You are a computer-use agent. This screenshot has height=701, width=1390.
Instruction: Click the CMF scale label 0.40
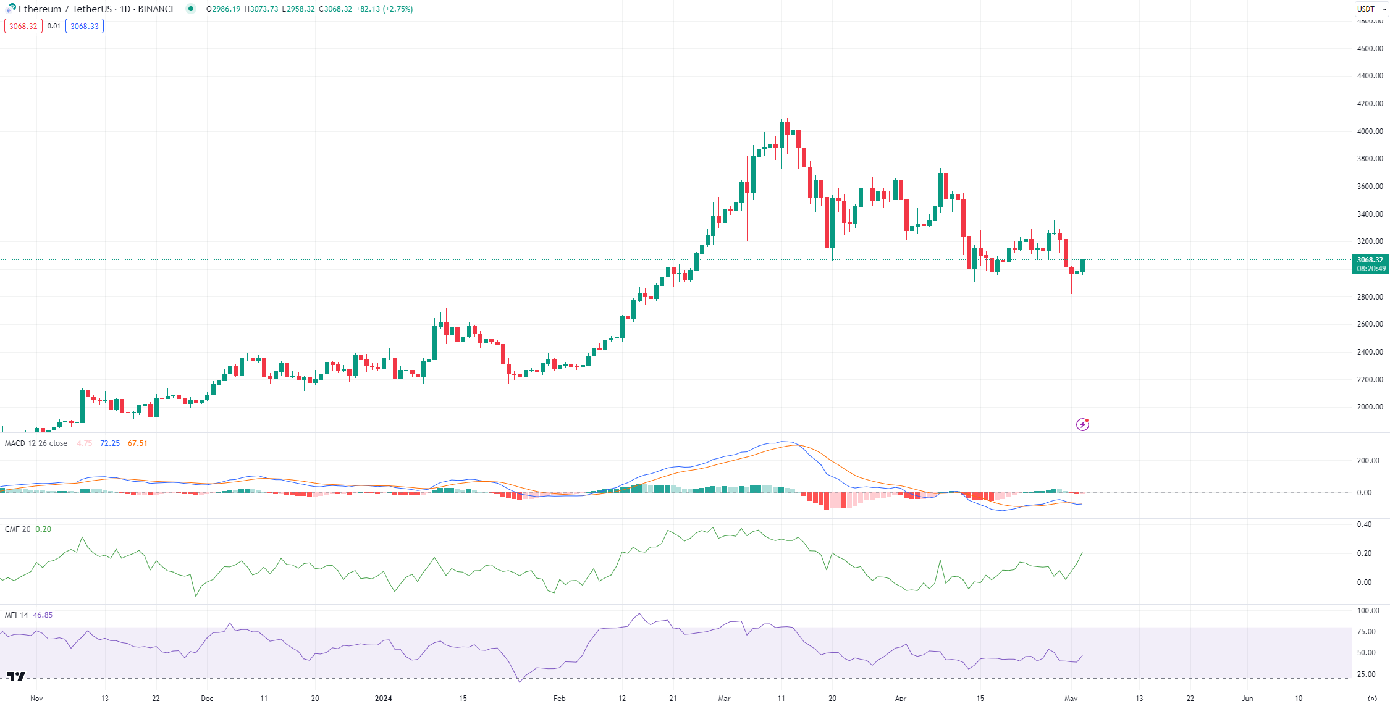click(1364, 524)
